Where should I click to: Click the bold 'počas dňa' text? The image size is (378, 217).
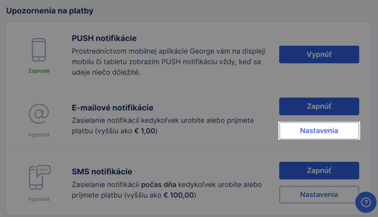(x=159, y=185)
